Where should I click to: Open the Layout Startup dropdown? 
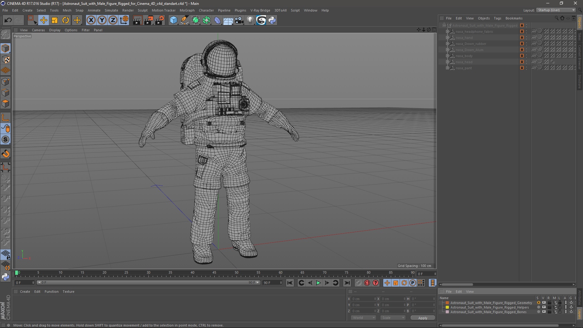556,10
